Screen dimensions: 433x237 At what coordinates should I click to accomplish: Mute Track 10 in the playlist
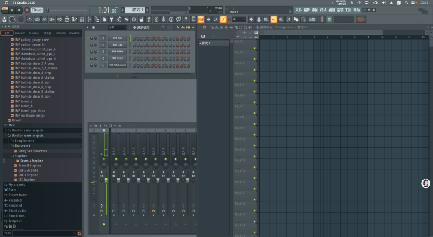coord(255,145)
